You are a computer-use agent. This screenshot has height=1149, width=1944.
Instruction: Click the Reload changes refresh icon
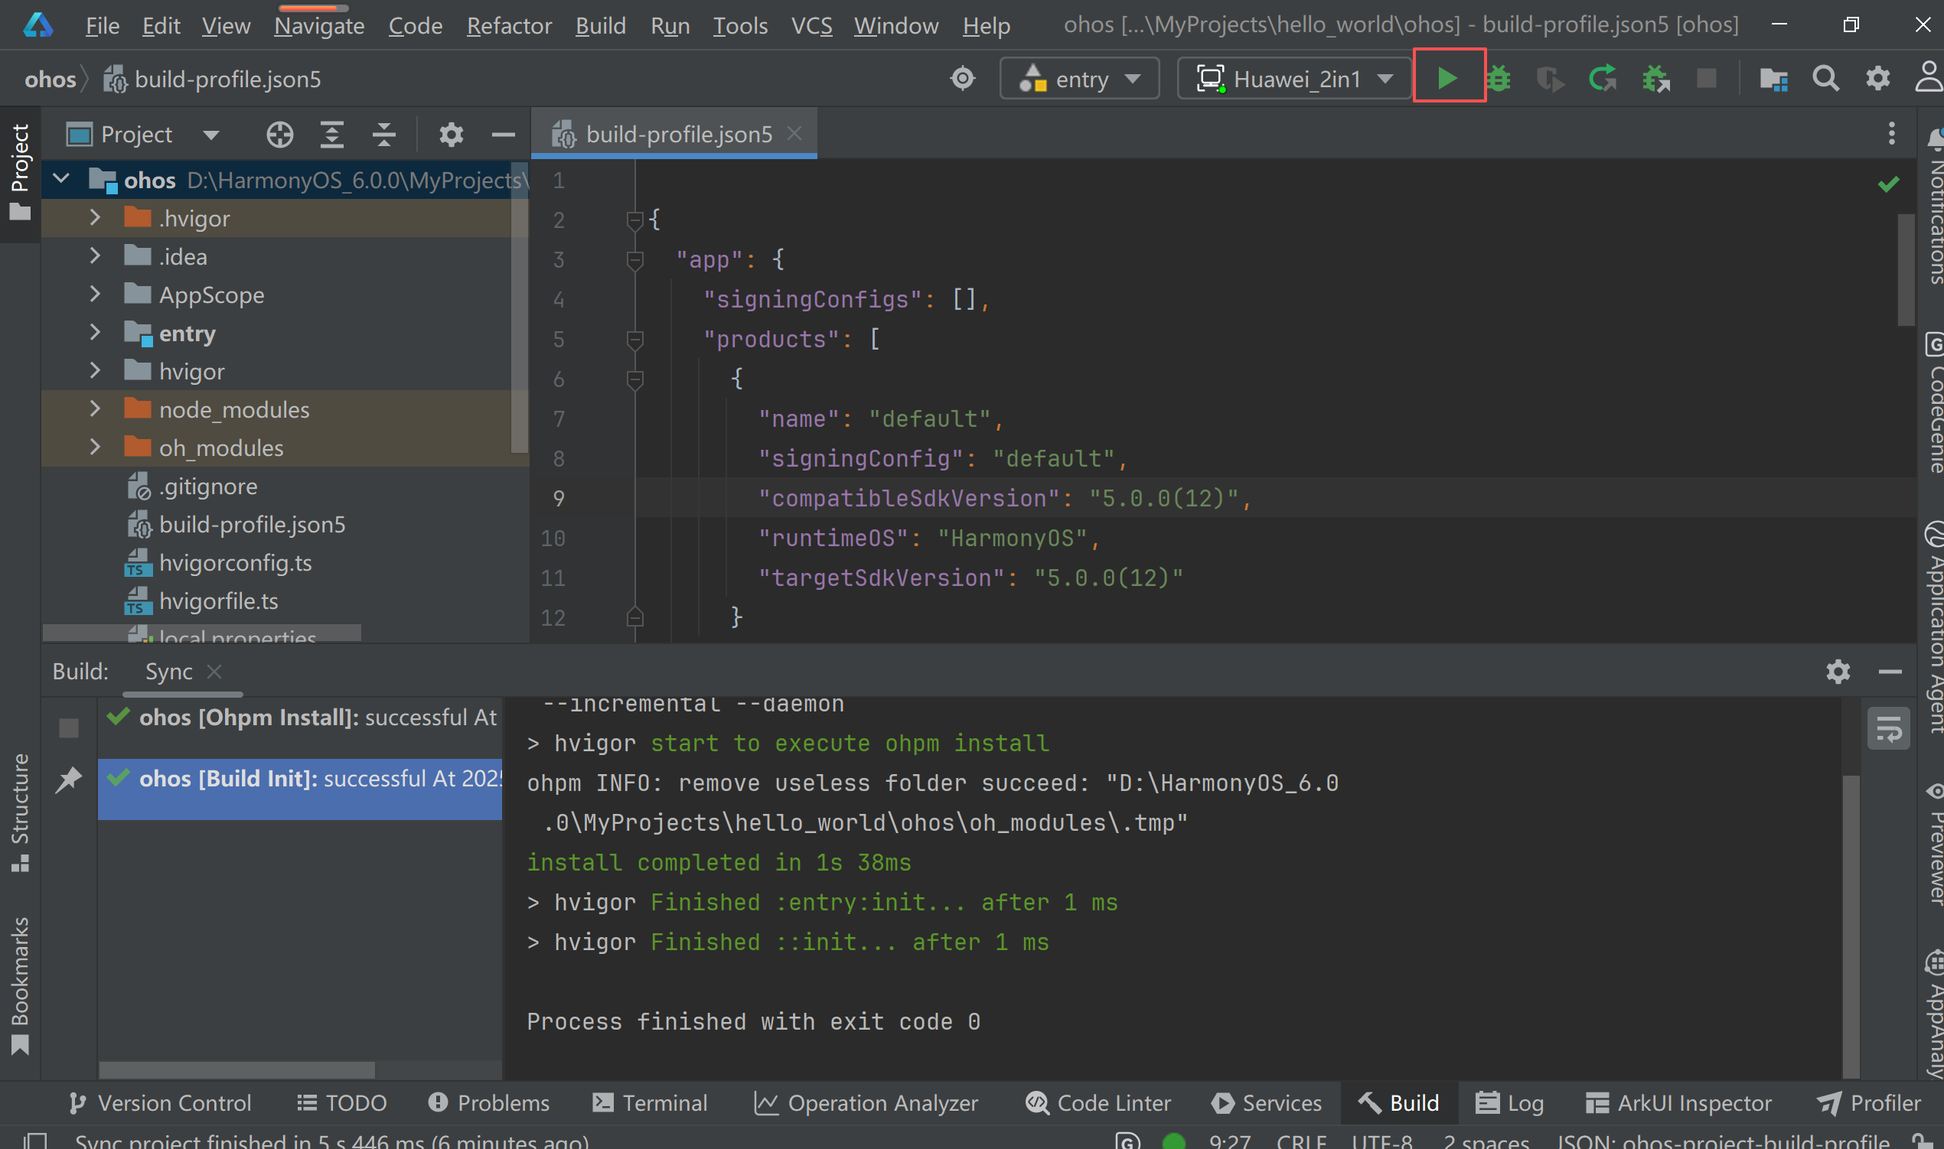[1602, 78]
